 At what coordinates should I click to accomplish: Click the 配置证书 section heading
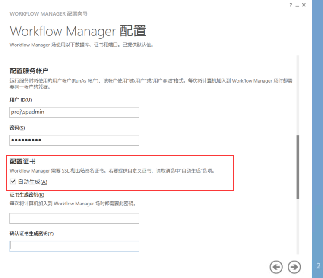point(22,161)
